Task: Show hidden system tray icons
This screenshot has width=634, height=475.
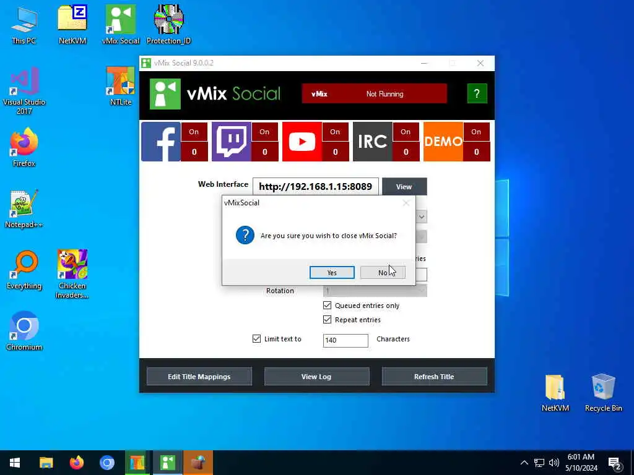Action: (x=524, y=463)
